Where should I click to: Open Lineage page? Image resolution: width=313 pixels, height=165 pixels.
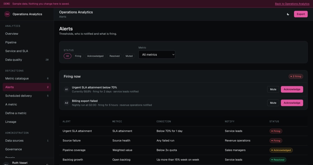pyautogui.click(x=27, y=122)
